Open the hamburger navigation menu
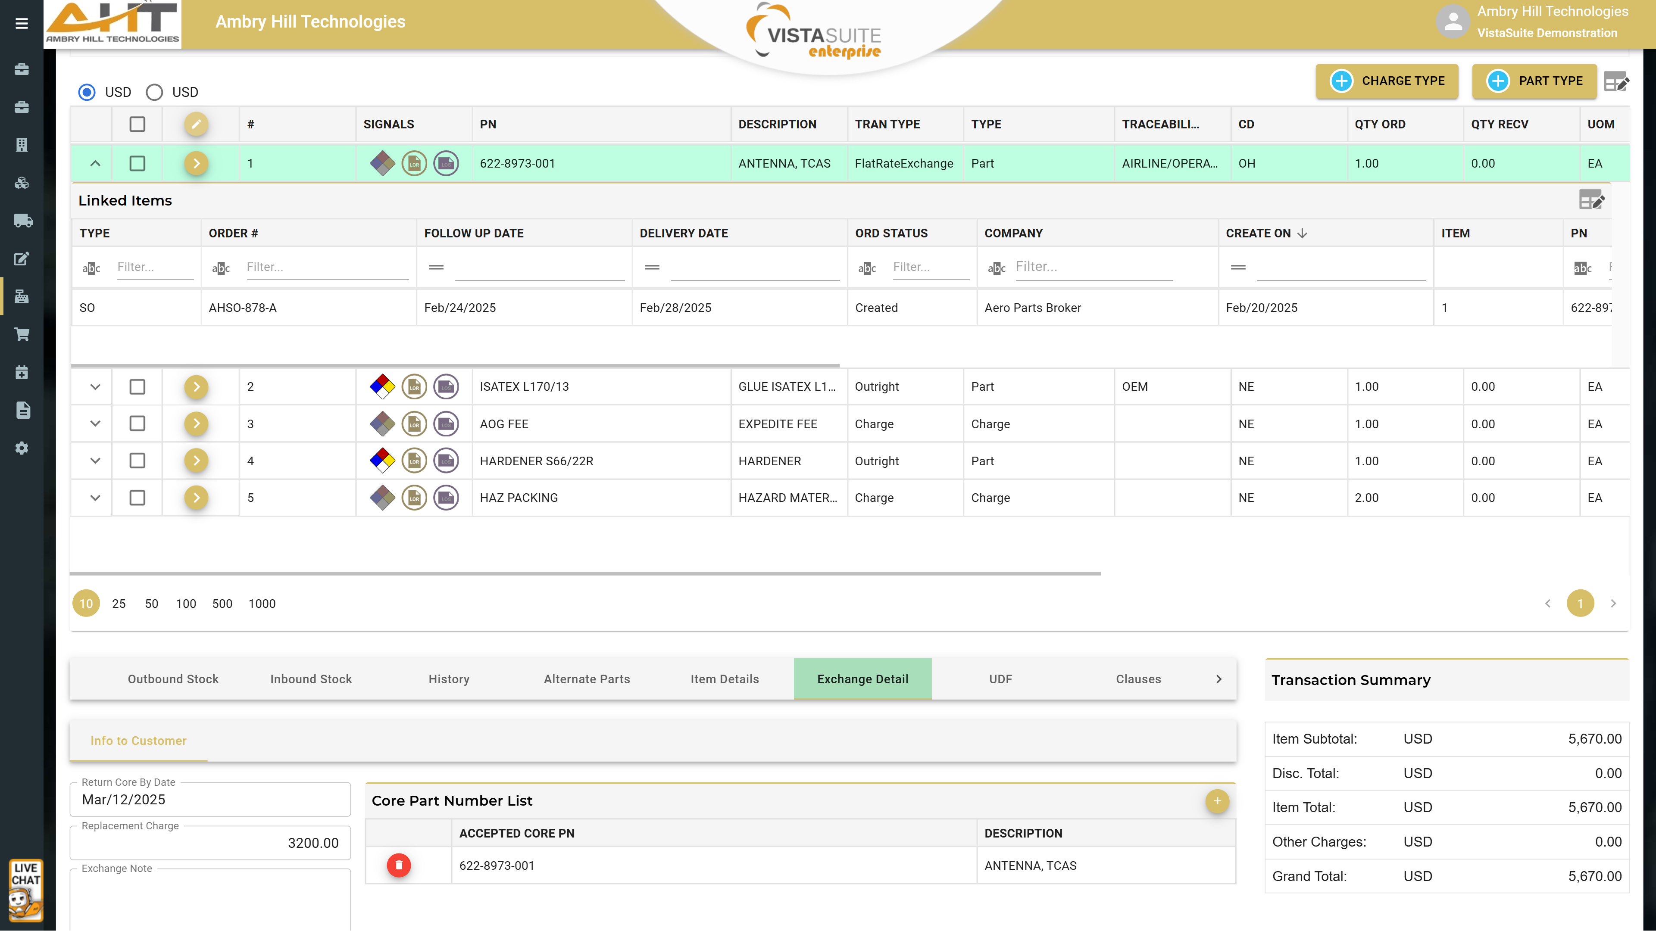The height and width of the screenshot is (931, 1656). point(22,24)
